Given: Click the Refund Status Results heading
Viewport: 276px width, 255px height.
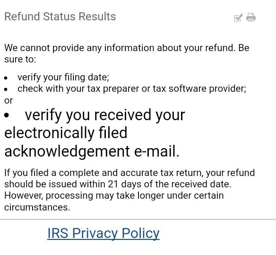Looking at the screenshot, I should pyautogui.click(x=60, y=17).
